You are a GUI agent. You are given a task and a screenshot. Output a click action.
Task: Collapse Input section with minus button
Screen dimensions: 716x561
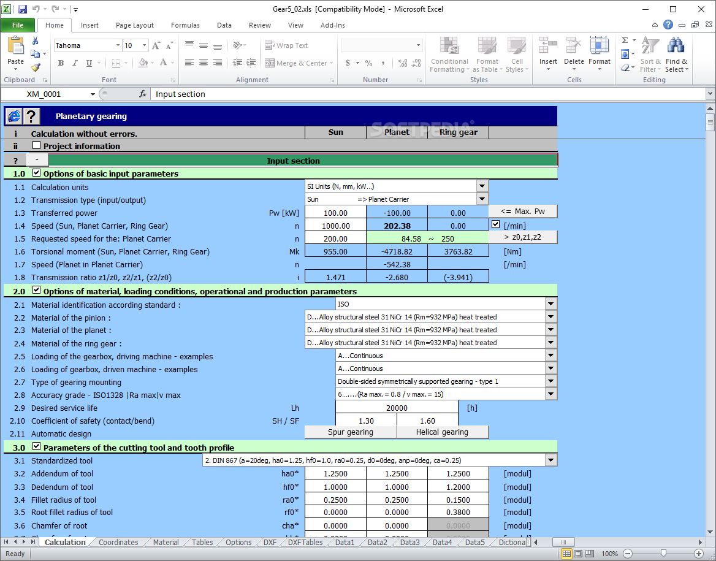pos(37,160)
